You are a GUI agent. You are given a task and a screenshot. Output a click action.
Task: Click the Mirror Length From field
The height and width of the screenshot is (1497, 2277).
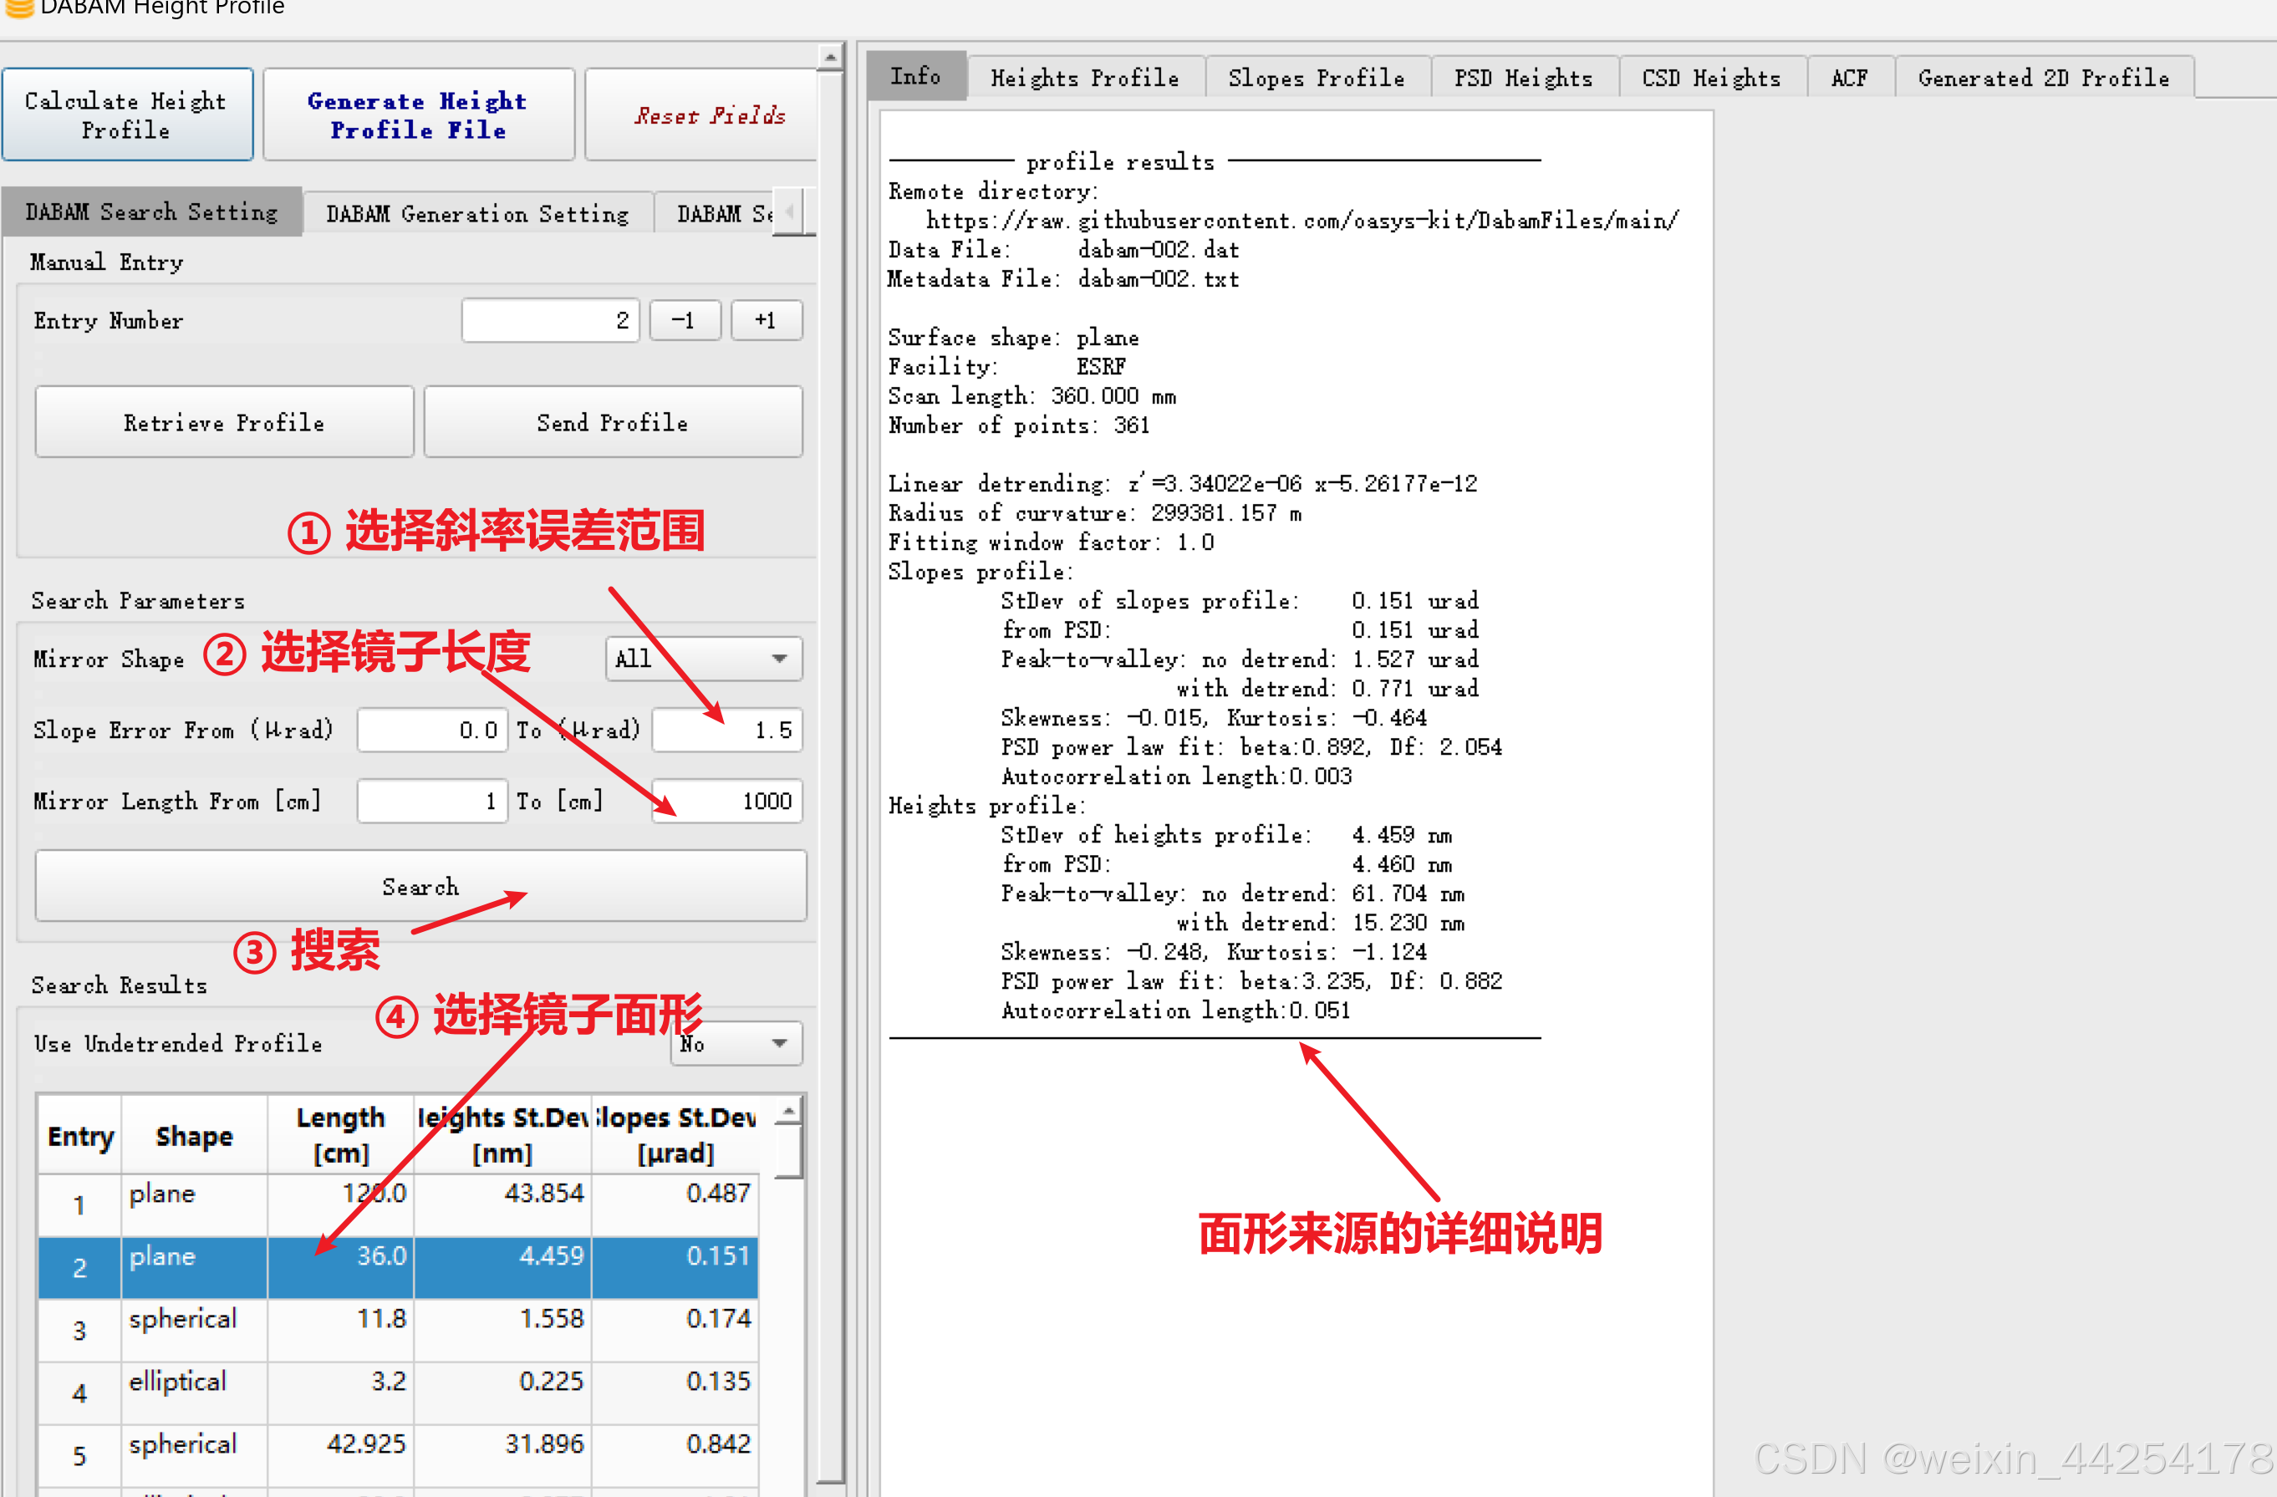[x=431, y=801]
